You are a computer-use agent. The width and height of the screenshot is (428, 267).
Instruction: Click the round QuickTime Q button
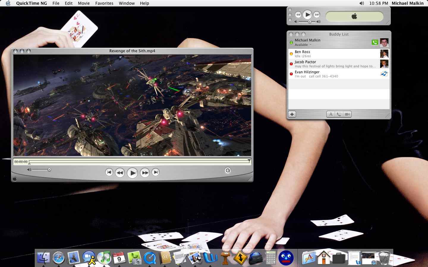click(x=228, y=170)
